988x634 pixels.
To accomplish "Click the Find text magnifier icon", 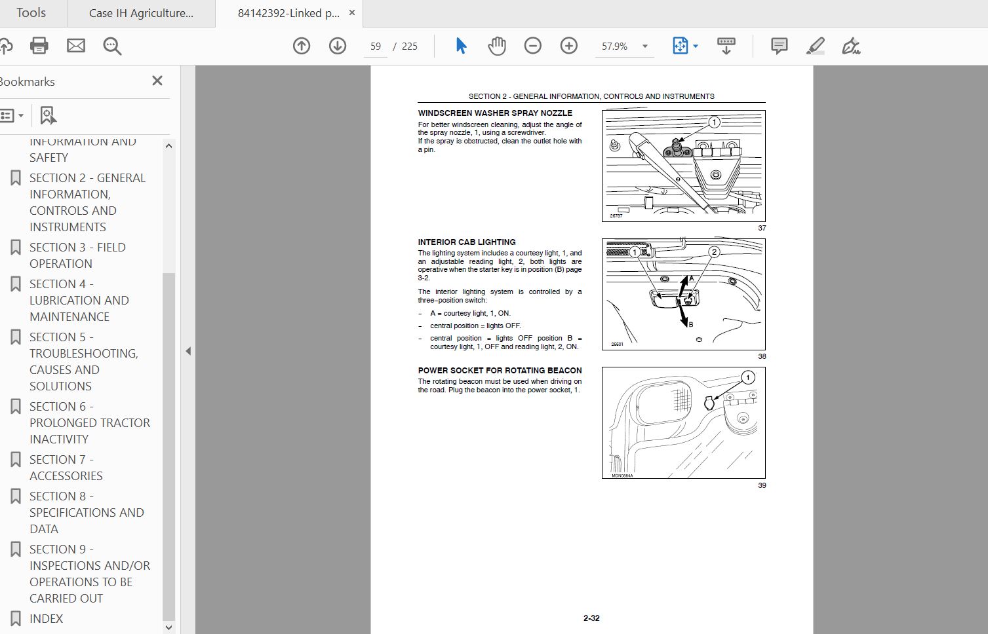I will click(112, 46).
